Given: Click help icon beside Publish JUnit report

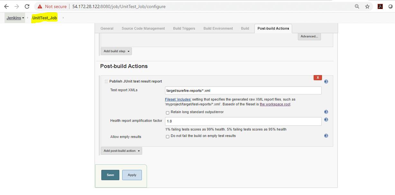Looking at the screenshot, I should [x=326, y=82].
